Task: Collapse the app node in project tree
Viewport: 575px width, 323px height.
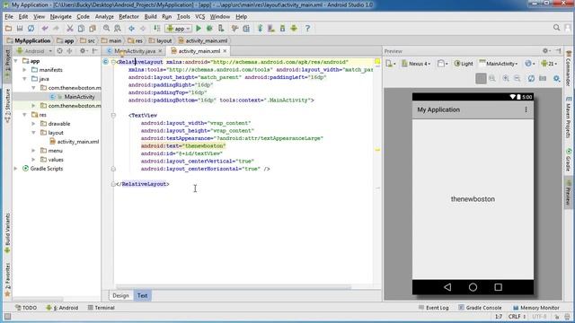Action: point(16,61)
